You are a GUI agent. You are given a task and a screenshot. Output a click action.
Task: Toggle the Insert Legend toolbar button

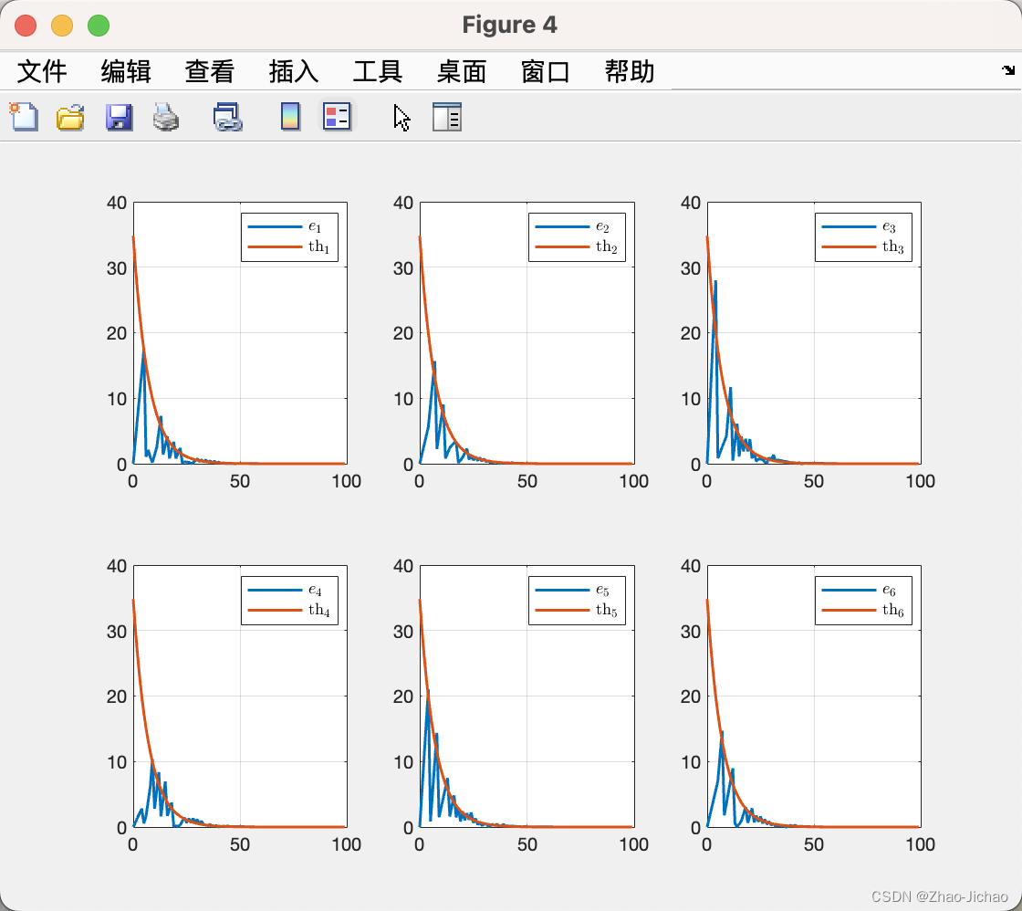(x=337, y=118)
